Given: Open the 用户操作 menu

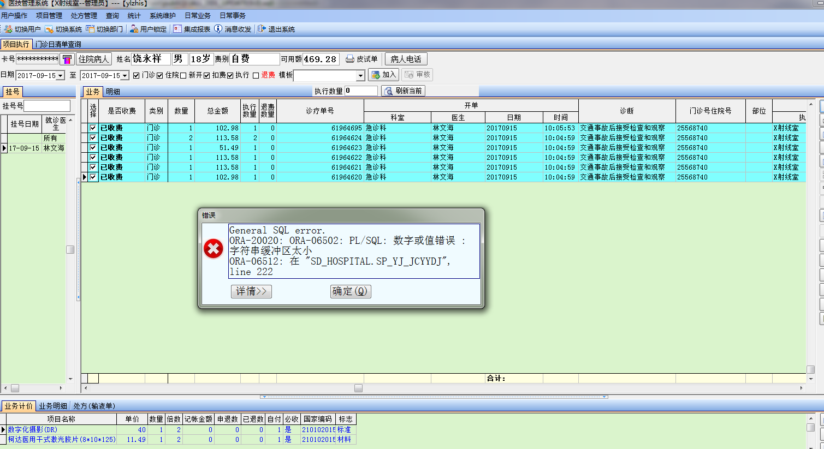Looking at the screenshot, I should click(x=14, y=16).
